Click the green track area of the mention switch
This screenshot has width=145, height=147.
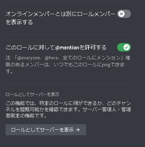(x=120, y=47)
